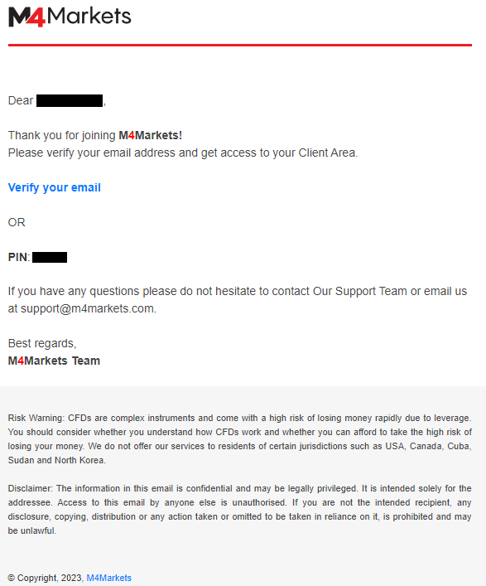Click the bold M4Markets! text in greeting
This screenshot has width=486, height=586.
tap(151, 135)
